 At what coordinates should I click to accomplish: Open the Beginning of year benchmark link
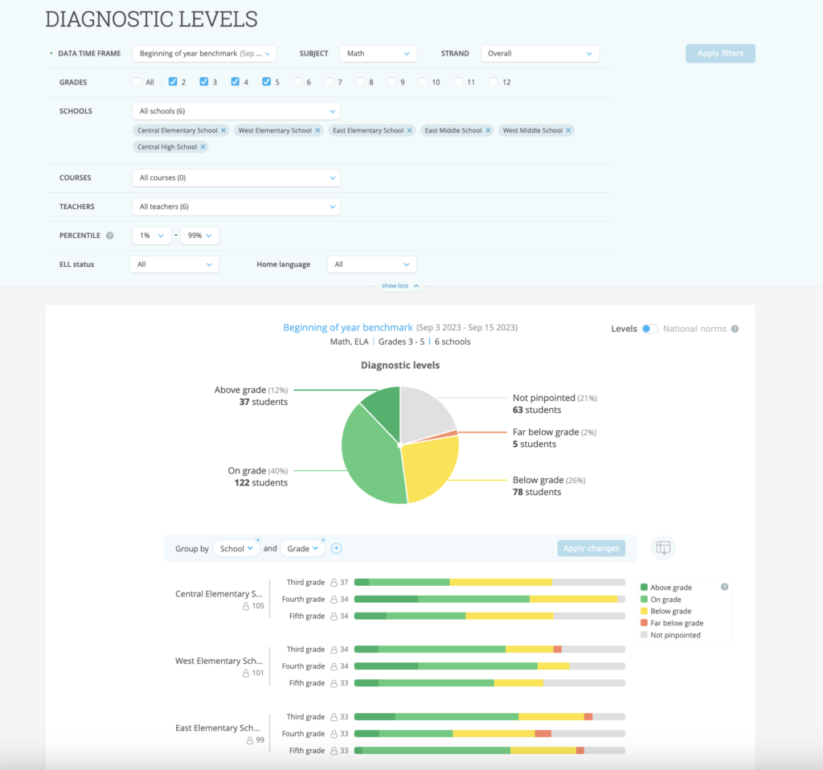coord(347,327)
